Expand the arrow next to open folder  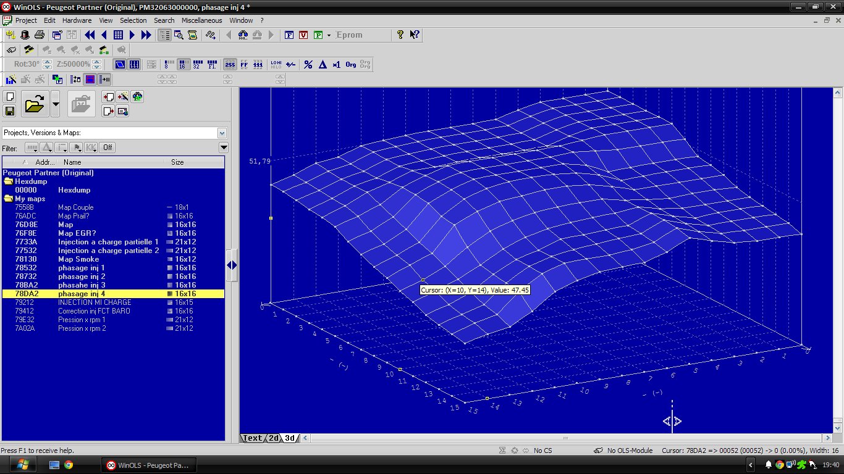coord(56,104)
